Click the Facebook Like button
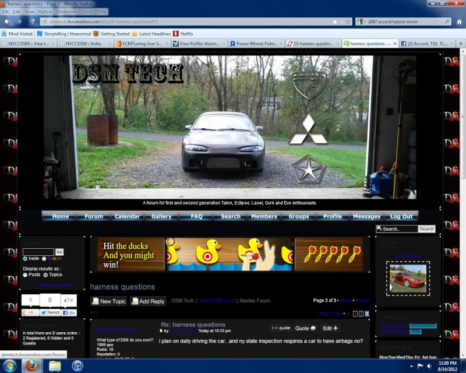Image resolution: width=466 pixels, height=373 pixels. click(69, 312)
